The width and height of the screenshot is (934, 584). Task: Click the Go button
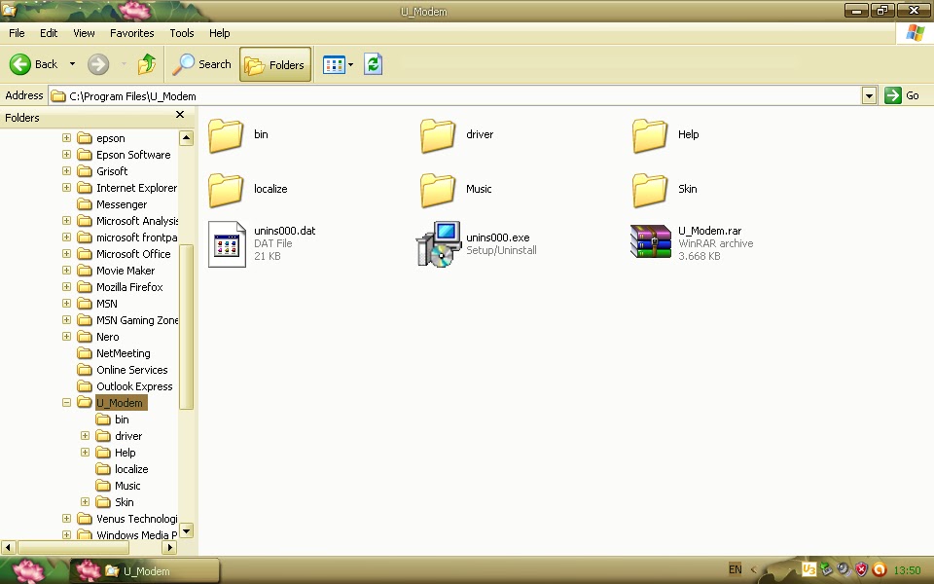(903, 95)
